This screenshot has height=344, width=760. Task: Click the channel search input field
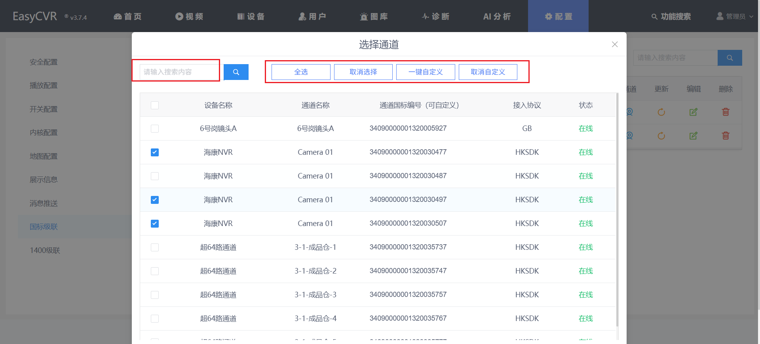179,72
